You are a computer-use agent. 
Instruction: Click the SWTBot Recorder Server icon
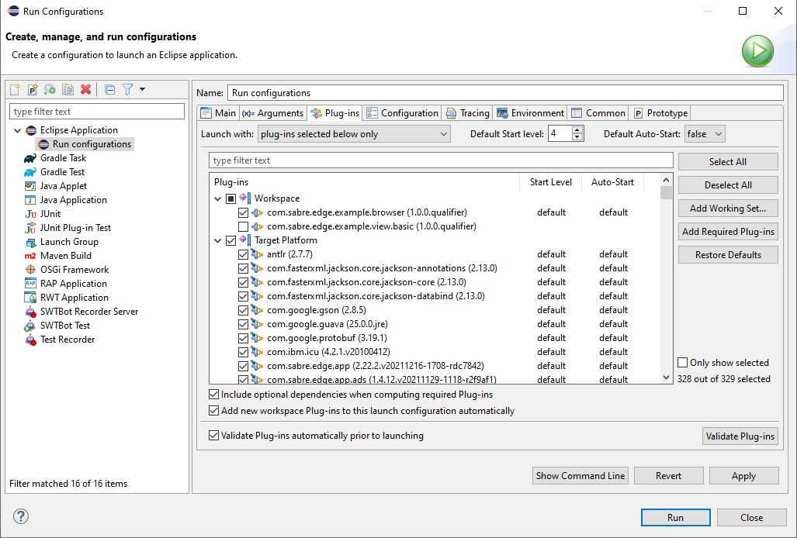tap(30, 312)
